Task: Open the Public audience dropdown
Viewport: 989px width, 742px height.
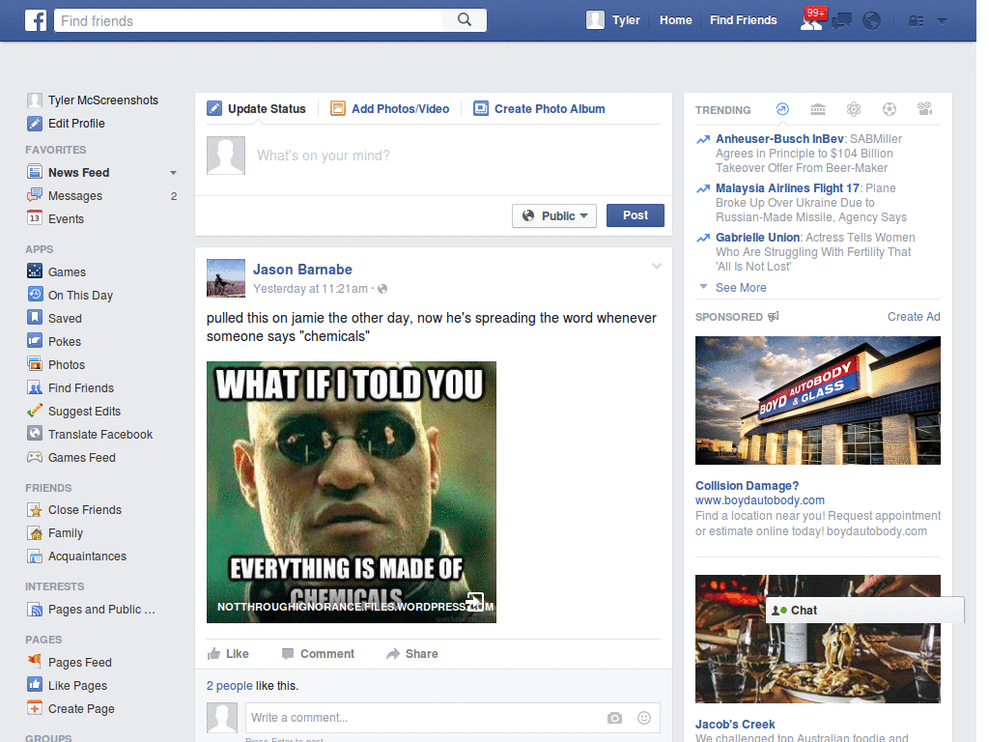Action: [554, 215]
